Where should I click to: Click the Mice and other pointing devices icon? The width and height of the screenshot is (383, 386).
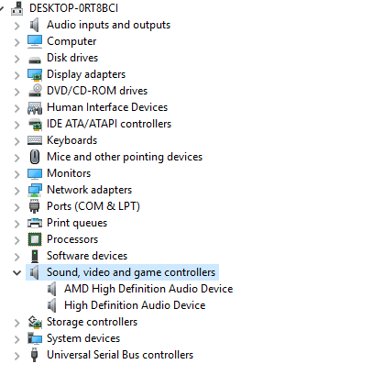[35, 157]
